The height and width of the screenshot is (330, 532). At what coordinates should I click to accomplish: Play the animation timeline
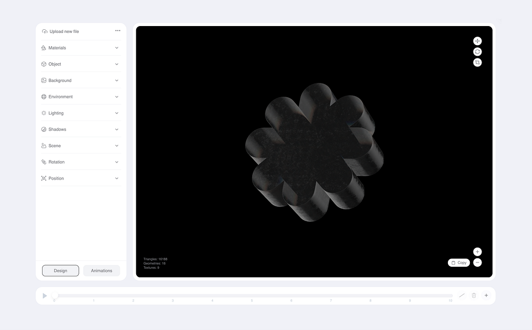click(x=45, y=296)
